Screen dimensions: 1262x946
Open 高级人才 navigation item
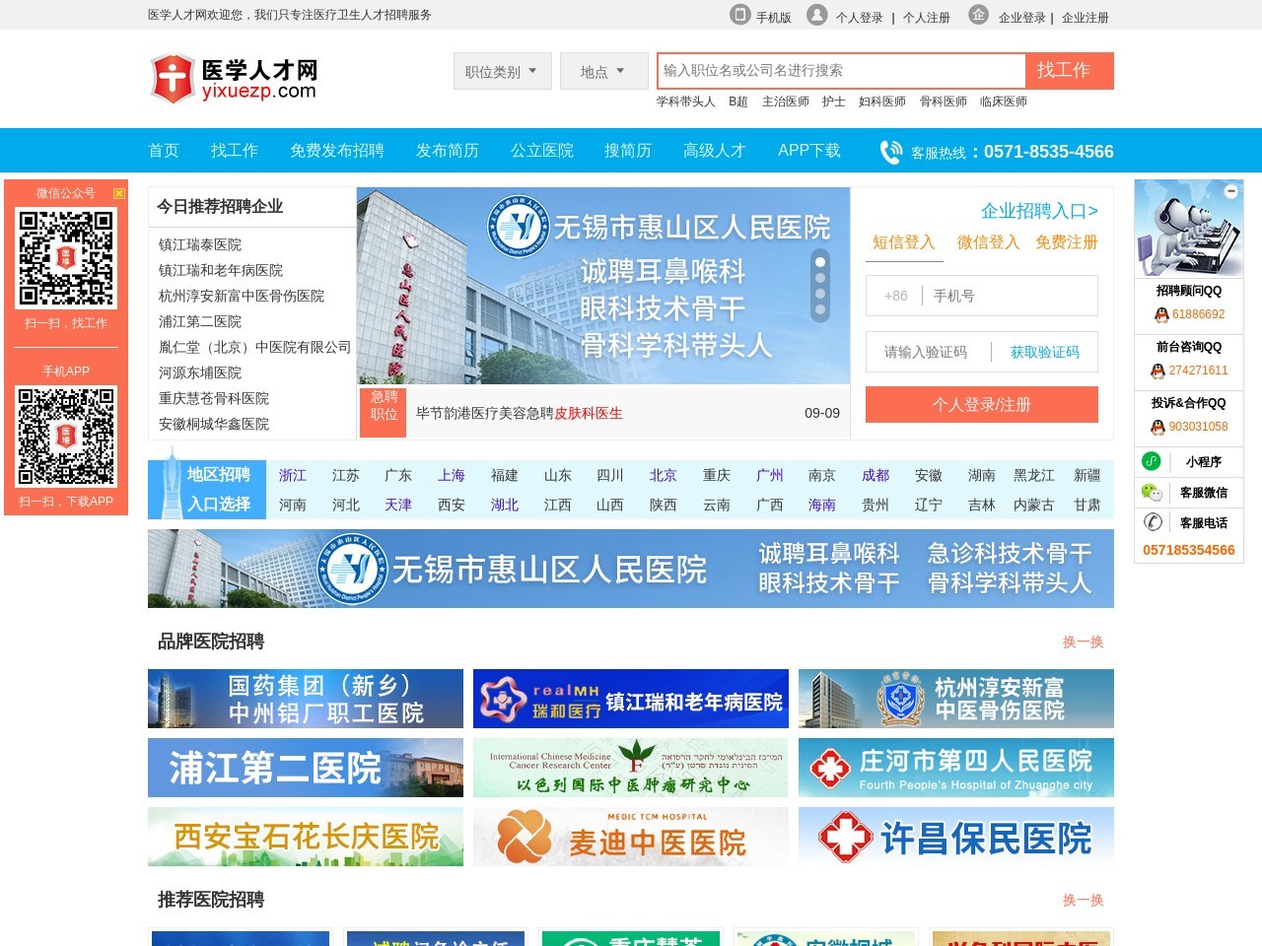point(715,151)
